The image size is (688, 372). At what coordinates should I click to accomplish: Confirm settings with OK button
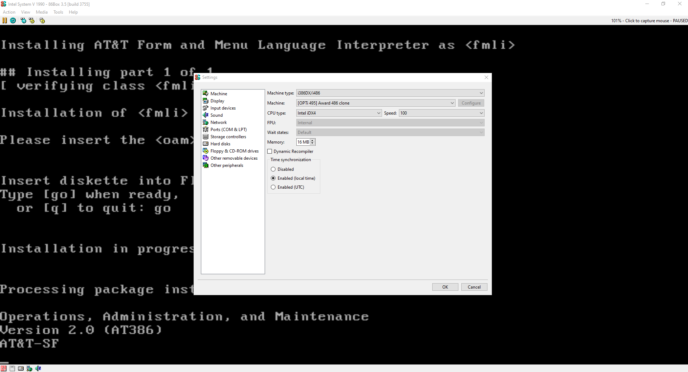coord(445,287)
